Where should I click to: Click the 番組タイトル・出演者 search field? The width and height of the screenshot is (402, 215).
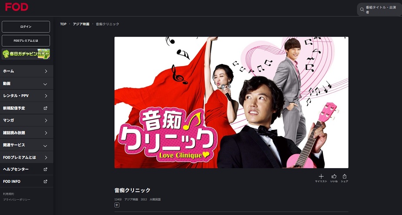point(379,10)
